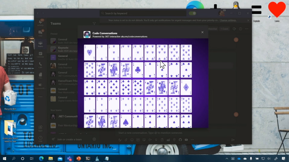The height and width of the screenshot is (162, 289).
Task: Open the Format text tool in compose bar
Action: [120, 140]
